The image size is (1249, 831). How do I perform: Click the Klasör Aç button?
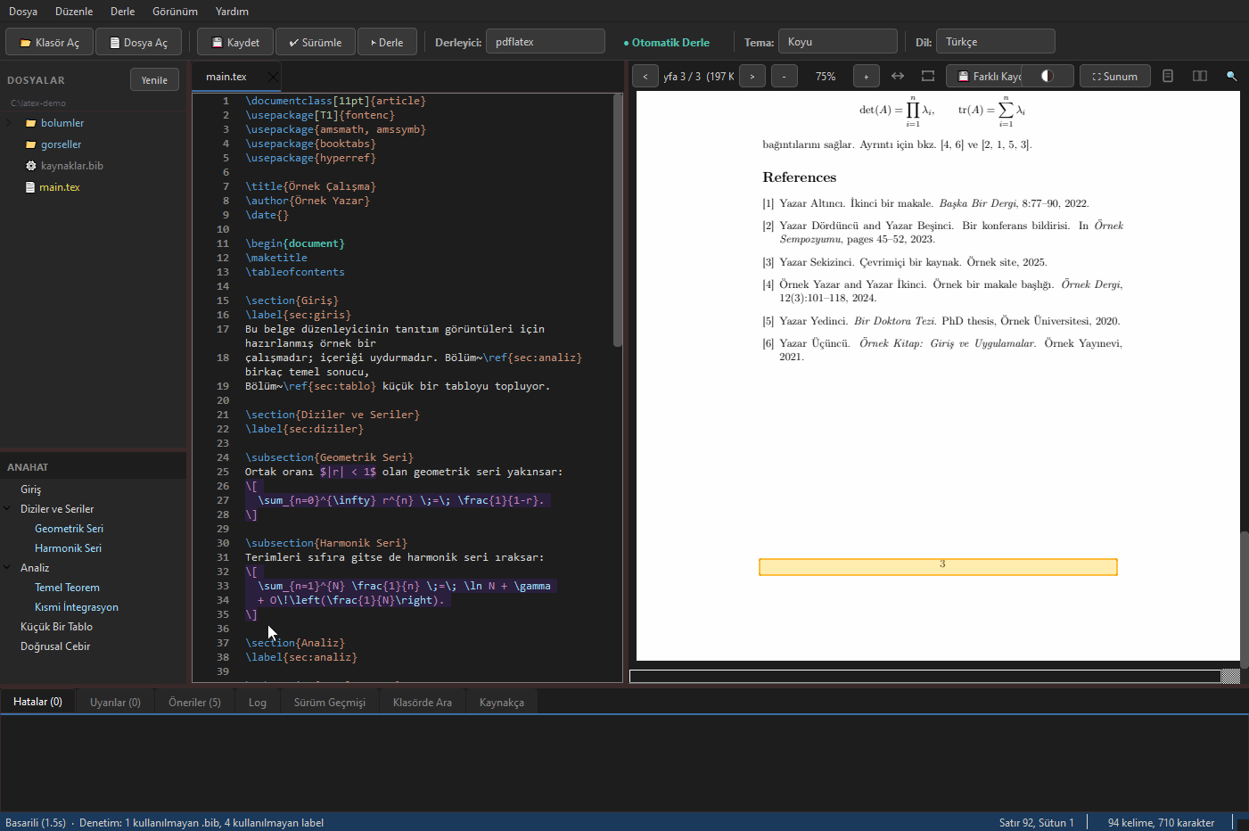pos(48,42)
